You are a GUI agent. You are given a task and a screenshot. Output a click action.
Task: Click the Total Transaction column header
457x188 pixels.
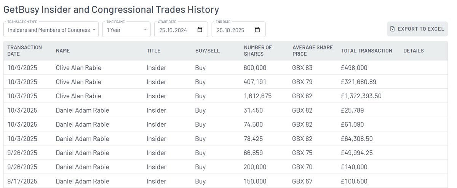pyautogui.click(x=366, y=51)
